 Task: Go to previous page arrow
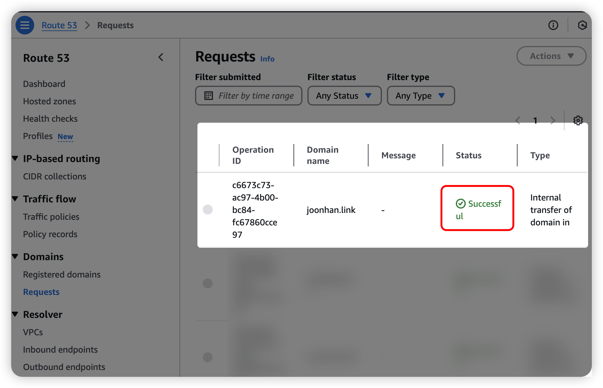point(518,120)
